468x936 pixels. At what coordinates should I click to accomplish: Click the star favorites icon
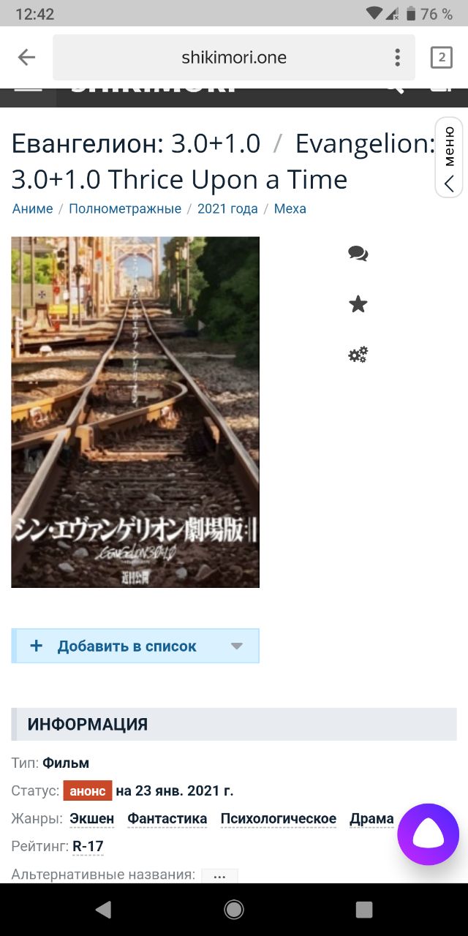[358, 304]
